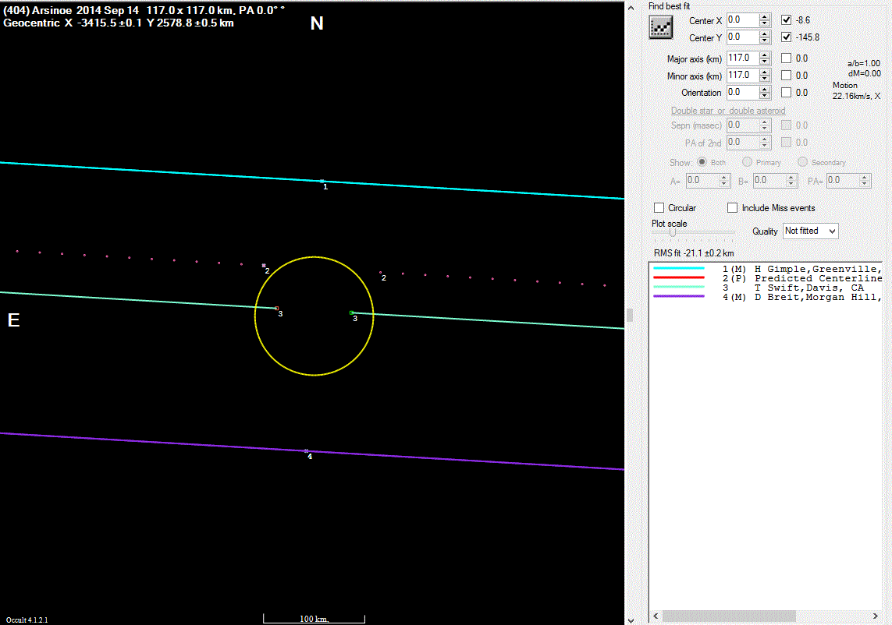Enable the Minor axis fit checkbox
This screenshot has width=892, height=625.
tap(786, 75)
